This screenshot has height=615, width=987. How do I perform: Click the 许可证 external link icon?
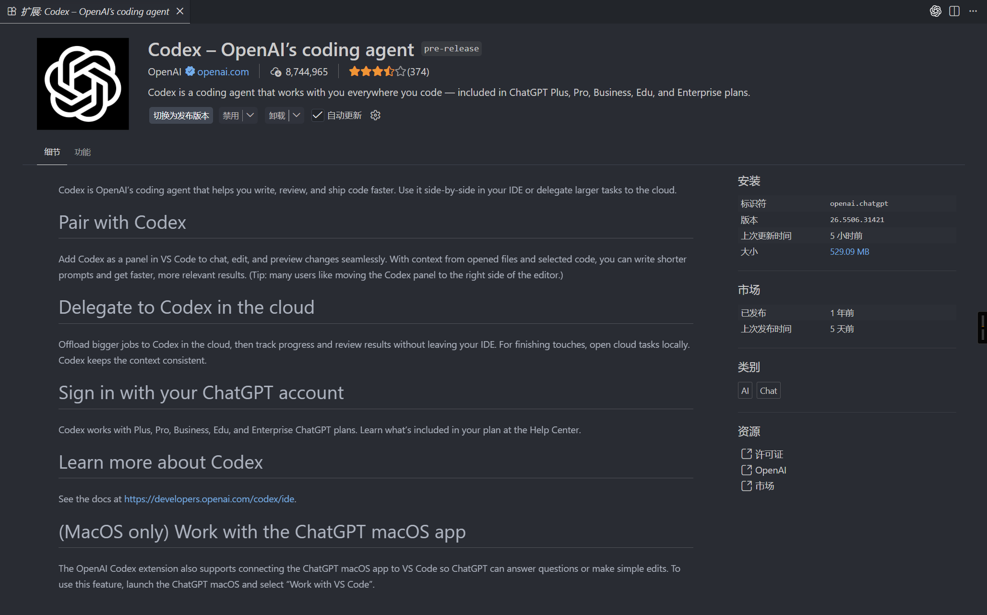(747, 454)
